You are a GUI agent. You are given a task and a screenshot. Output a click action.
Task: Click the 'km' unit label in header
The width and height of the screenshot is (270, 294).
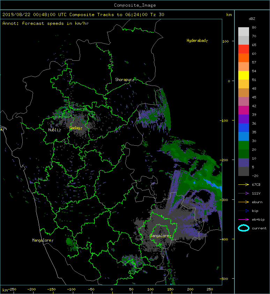click(x=229, y=15)
